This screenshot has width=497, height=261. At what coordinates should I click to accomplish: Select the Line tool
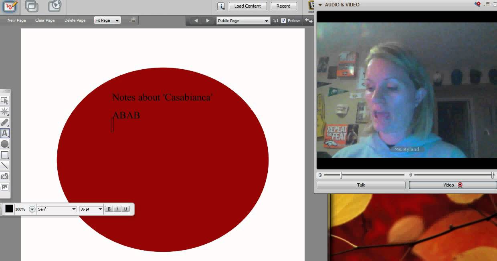click(x=5, y=165)
